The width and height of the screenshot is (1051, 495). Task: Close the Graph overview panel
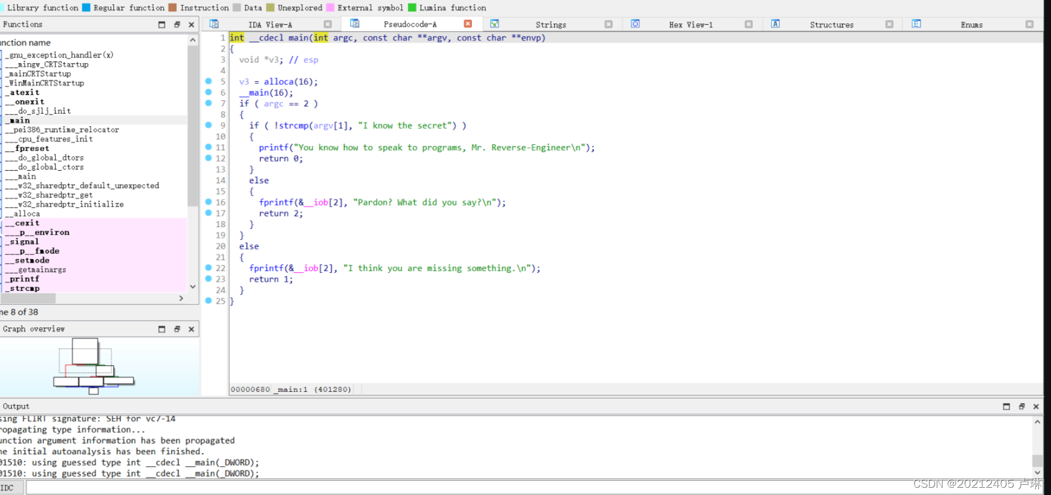tap(191, 329)
